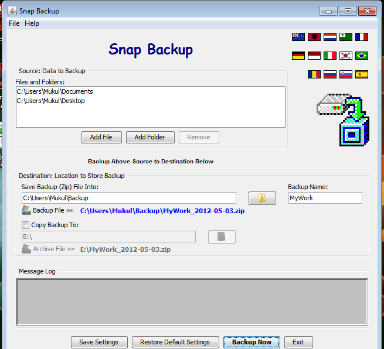The height and width of the screenshot is (349, 384).
Task: Click the Add File button
Action: tap(101, 137)
